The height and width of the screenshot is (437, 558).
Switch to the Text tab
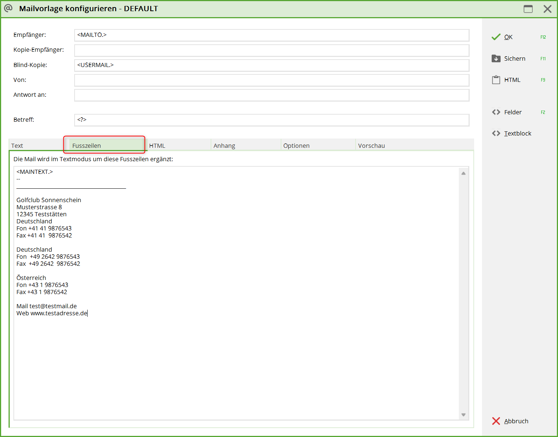[x=17, y=146]
